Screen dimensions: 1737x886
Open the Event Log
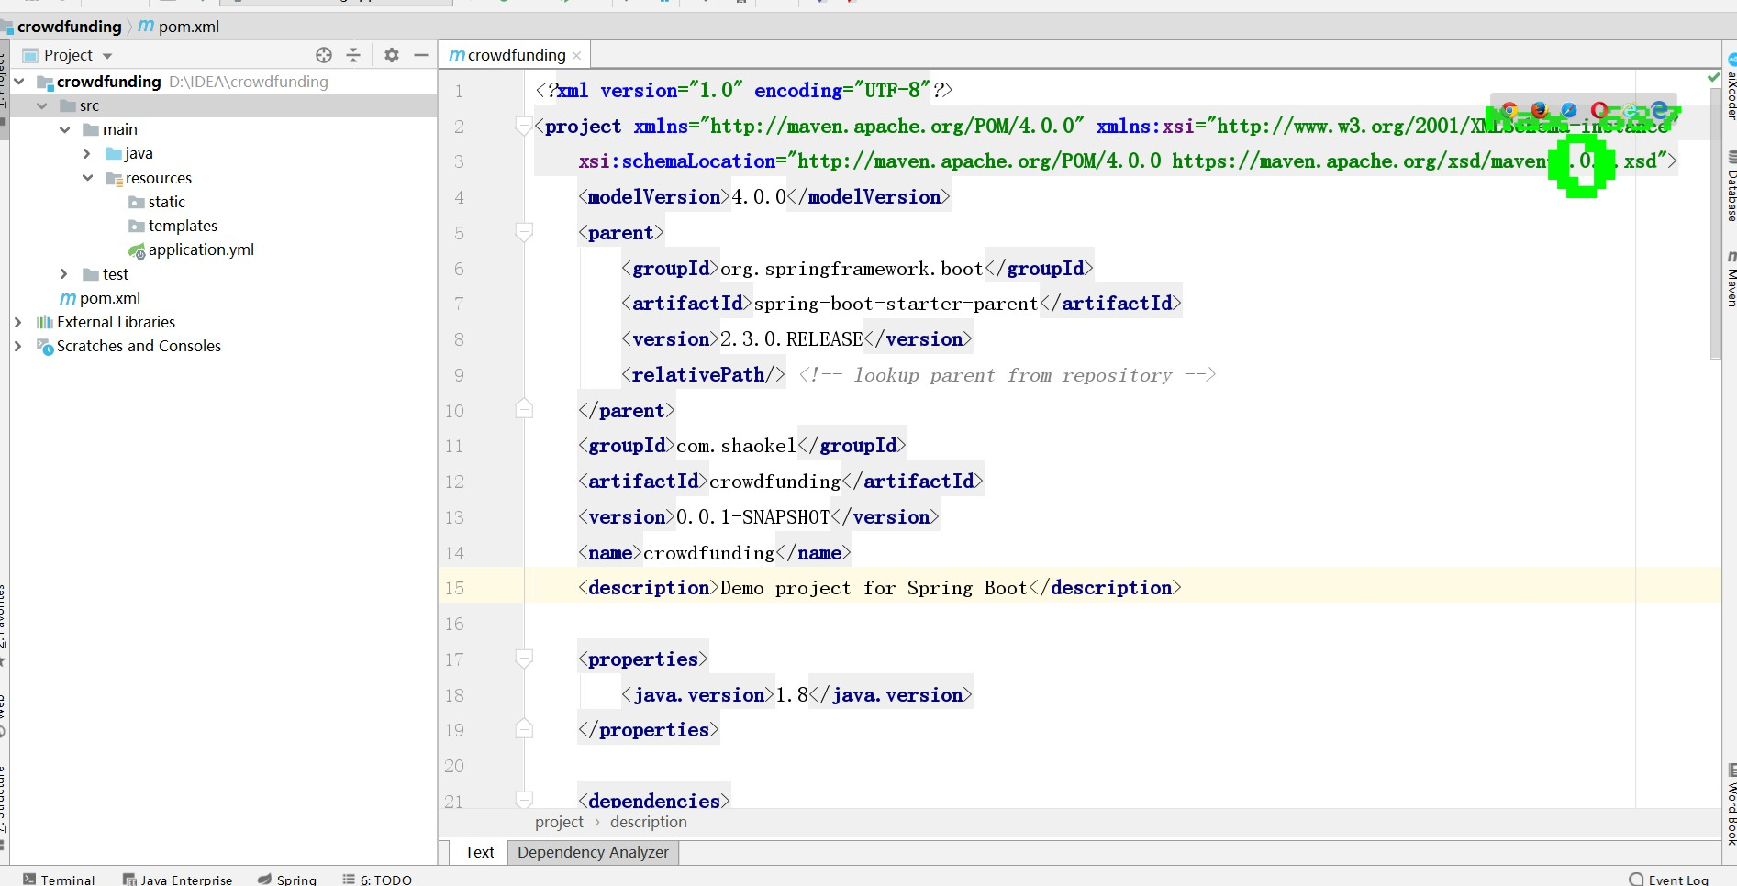[x=1669, y=880]
